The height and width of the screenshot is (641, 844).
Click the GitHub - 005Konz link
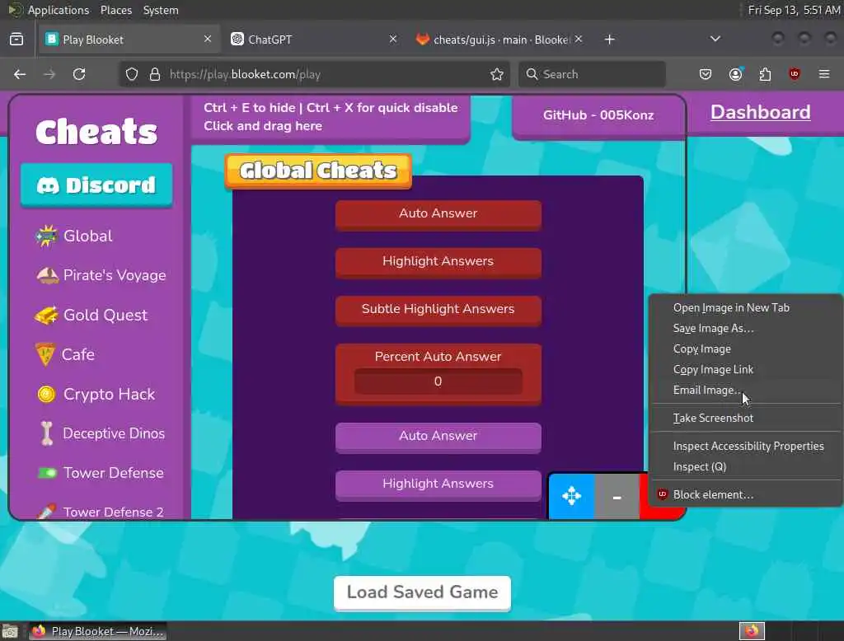click(x=598, y=115)
